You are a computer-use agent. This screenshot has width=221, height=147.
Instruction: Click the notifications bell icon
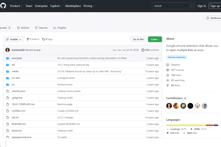[208, 18]
